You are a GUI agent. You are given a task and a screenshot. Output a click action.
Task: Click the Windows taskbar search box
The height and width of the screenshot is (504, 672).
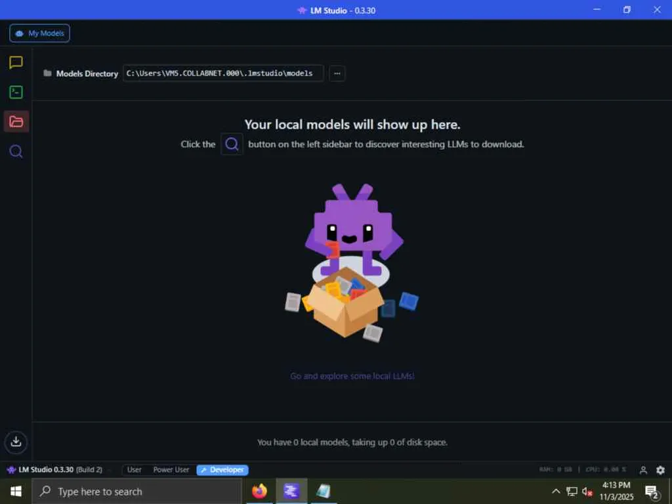click(137, 491)
